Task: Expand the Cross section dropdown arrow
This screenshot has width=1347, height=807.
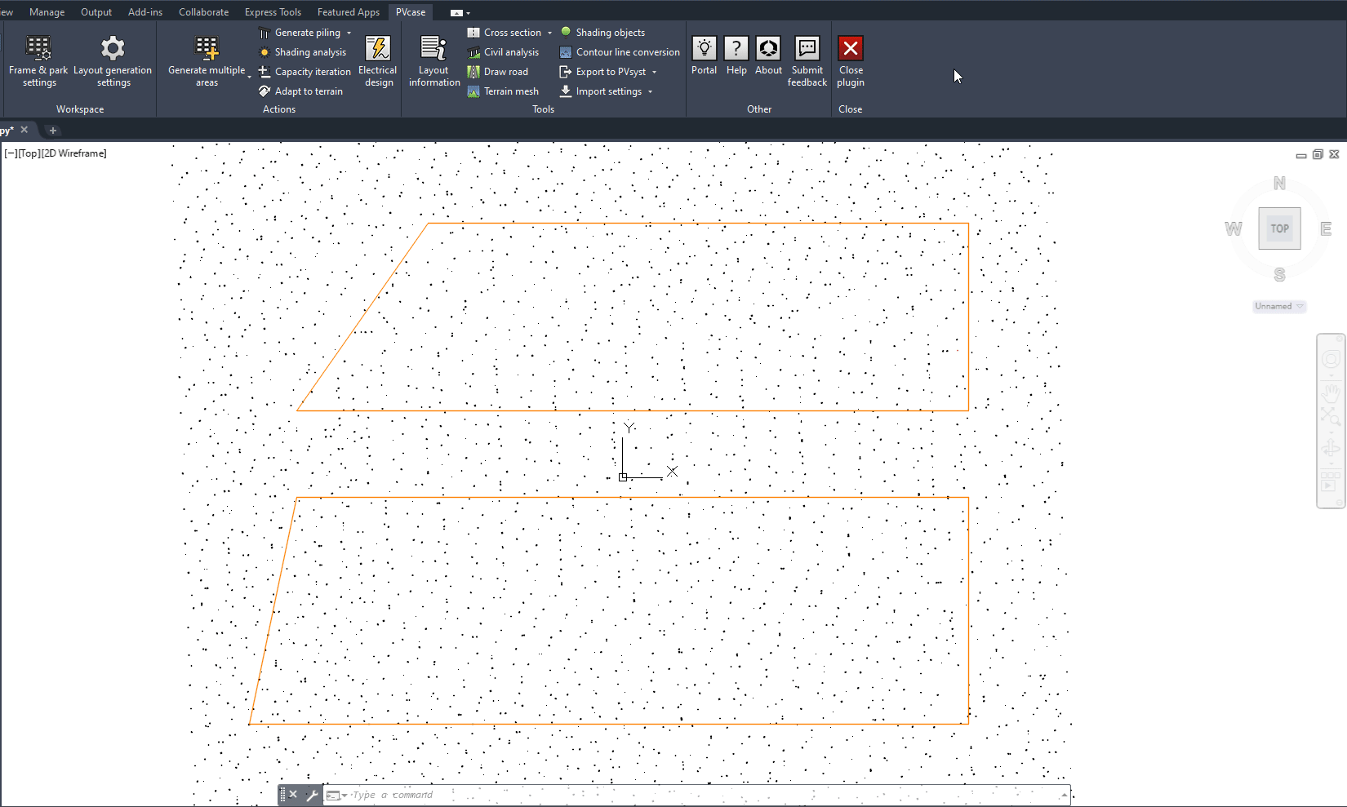Action: click(549, 33)
